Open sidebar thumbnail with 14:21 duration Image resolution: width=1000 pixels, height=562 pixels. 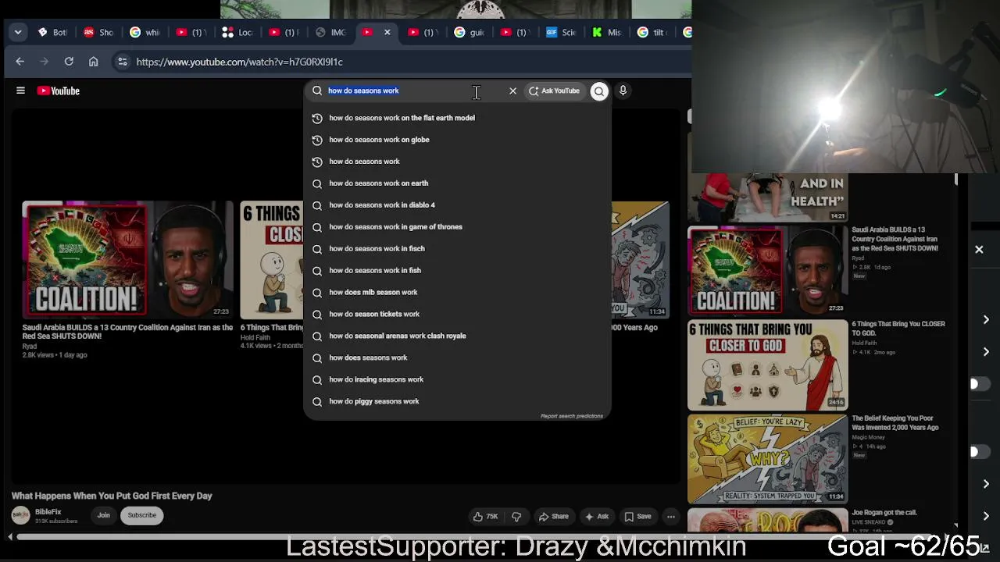click(x=767, y=198)
